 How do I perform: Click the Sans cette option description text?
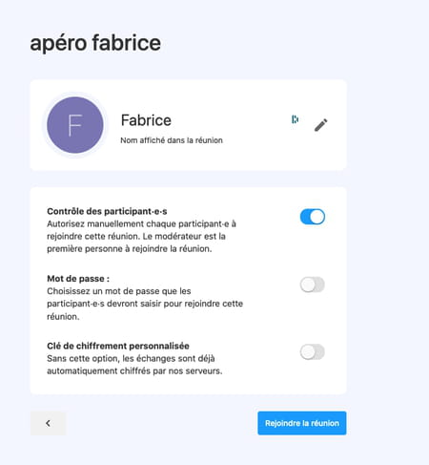pyautogui.click(x=134, y=365)
